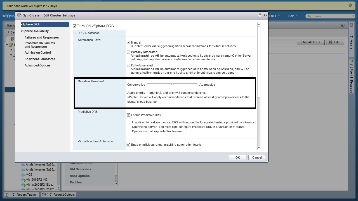358x201 pixels.
Task: Click the ACS virtual machine icon
Action: [23, 174]
